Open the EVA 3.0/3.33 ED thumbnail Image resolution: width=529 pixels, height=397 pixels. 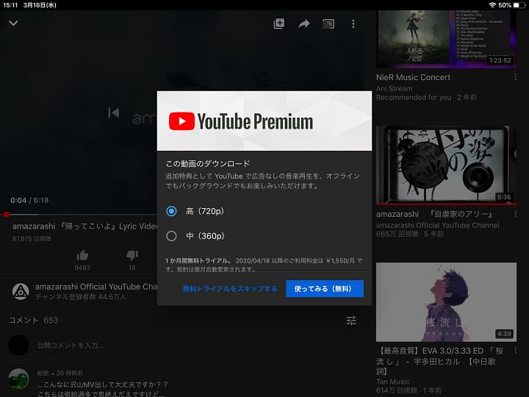coord(446,302)
